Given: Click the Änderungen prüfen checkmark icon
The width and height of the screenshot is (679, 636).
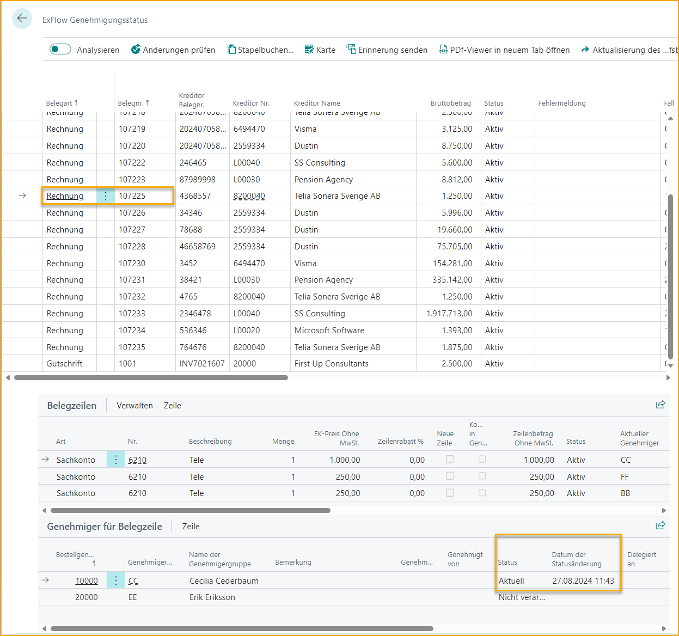Looking at the screenshot, I should tap(135, 49).
